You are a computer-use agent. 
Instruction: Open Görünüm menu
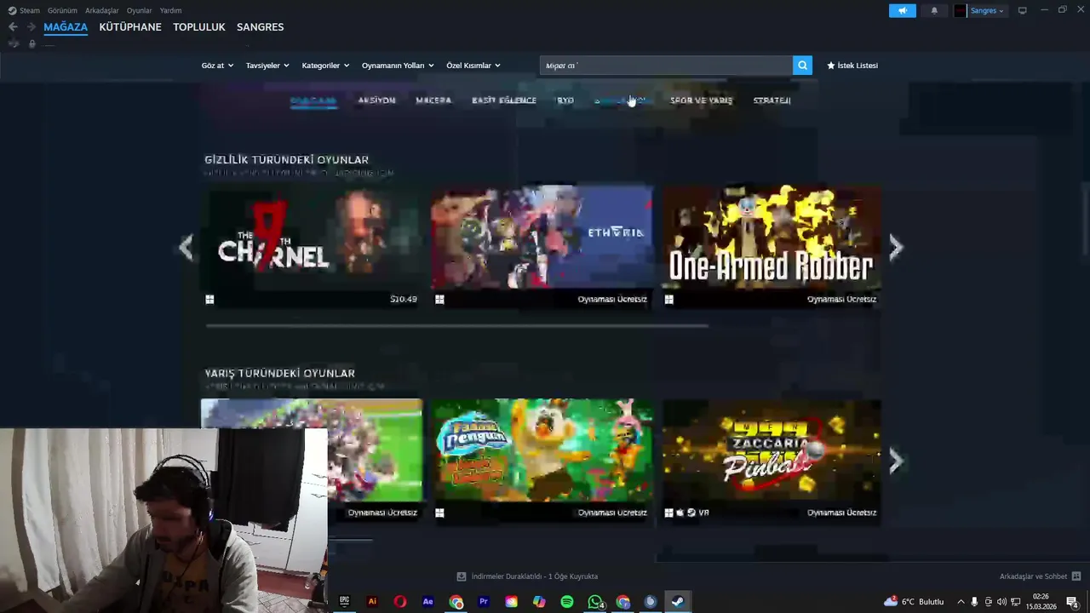point(62,10)
